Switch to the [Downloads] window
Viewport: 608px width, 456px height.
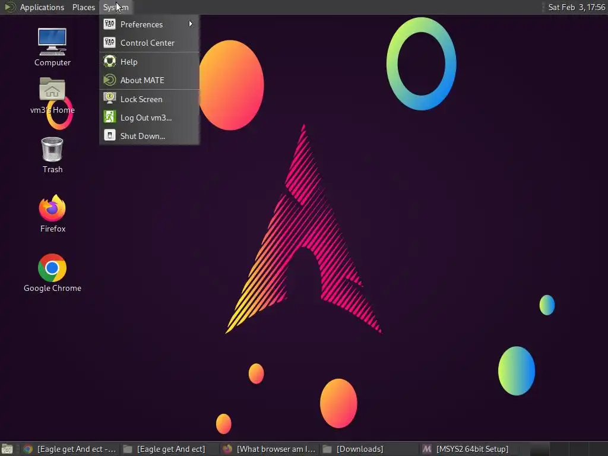pos(369,449)
